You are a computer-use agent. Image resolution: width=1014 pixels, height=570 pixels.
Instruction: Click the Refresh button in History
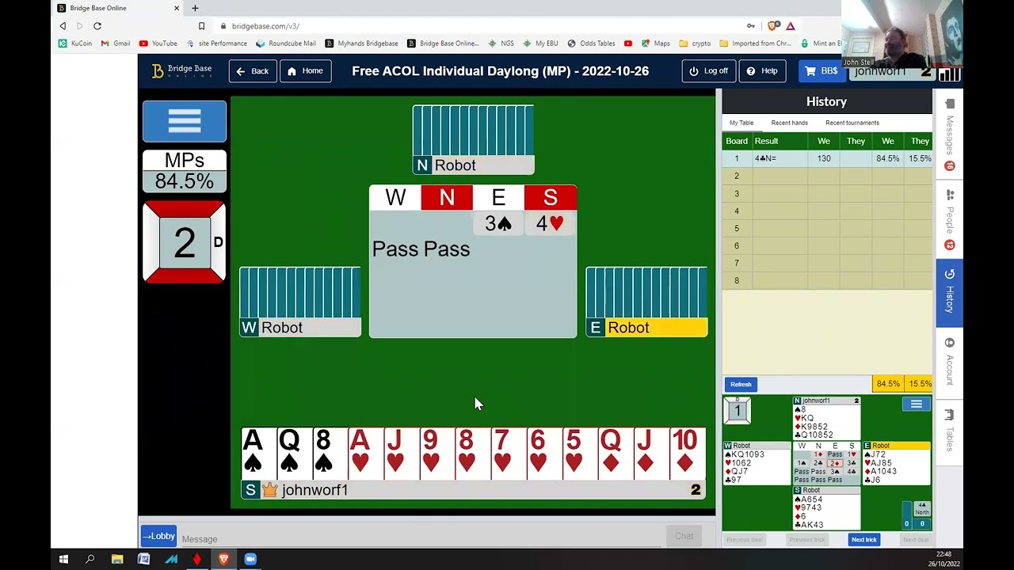click(741, 385)
